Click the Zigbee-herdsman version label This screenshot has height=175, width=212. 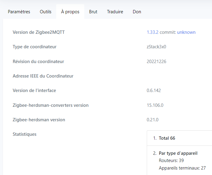point(39,120)
